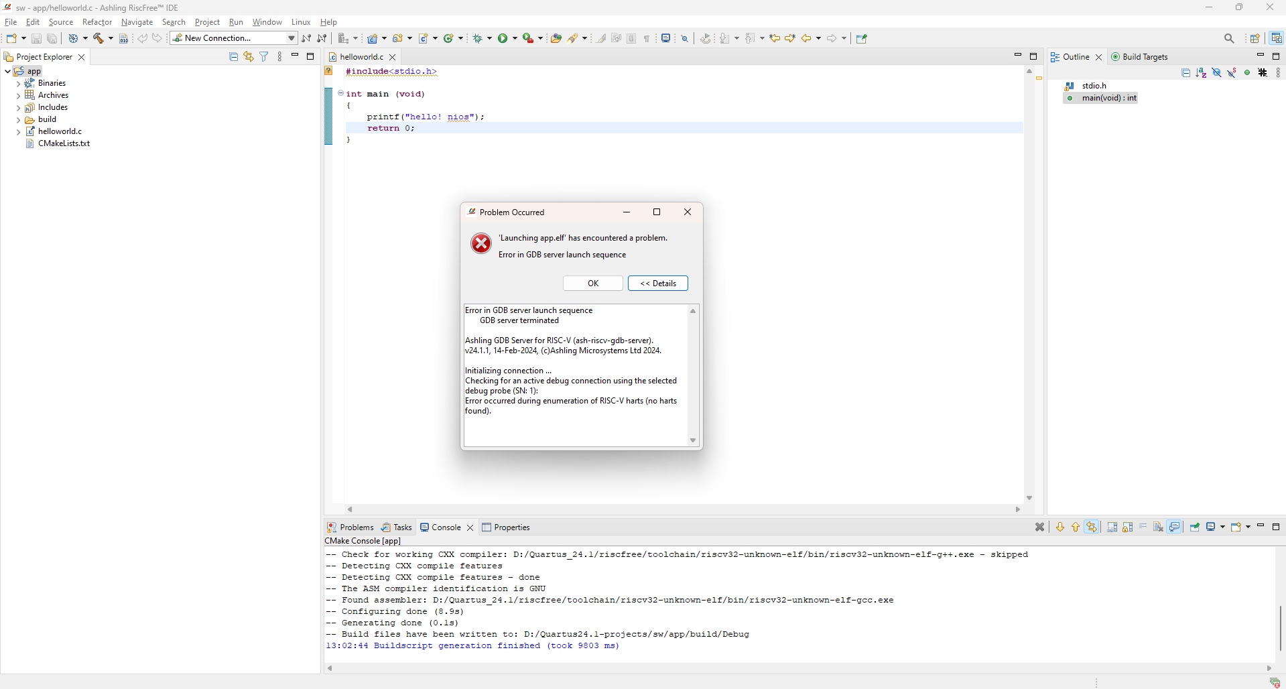Click the Outline sort alphabetically icon
This screenshot has width=1286, height=689.
[1201, 72]
